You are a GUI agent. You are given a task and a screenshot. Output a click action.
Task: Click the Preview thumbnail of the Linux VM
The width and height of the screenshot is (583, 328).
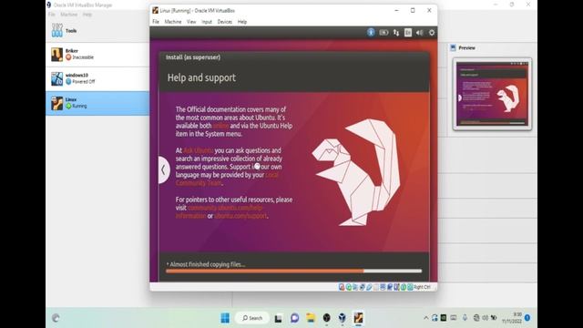coord(492,94)
